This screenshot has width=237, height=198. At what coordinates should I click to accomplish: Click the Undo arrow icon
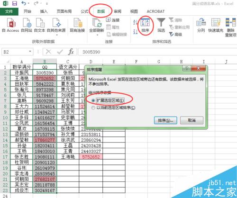pos(24,3)
